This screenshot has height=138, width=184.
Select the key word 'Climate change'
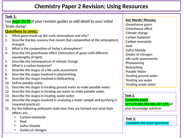click(x=137, y=33)
